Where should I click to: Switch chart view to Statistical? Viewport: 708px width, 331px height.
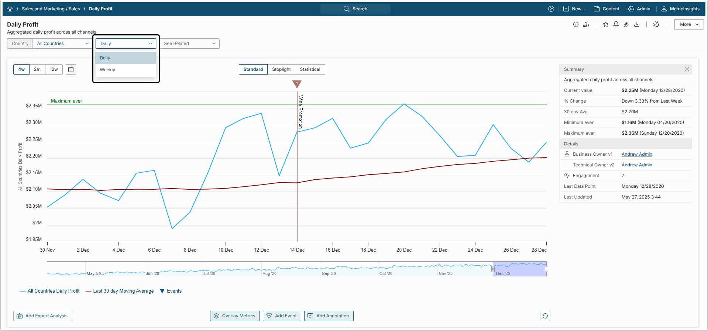coord(310,69)
